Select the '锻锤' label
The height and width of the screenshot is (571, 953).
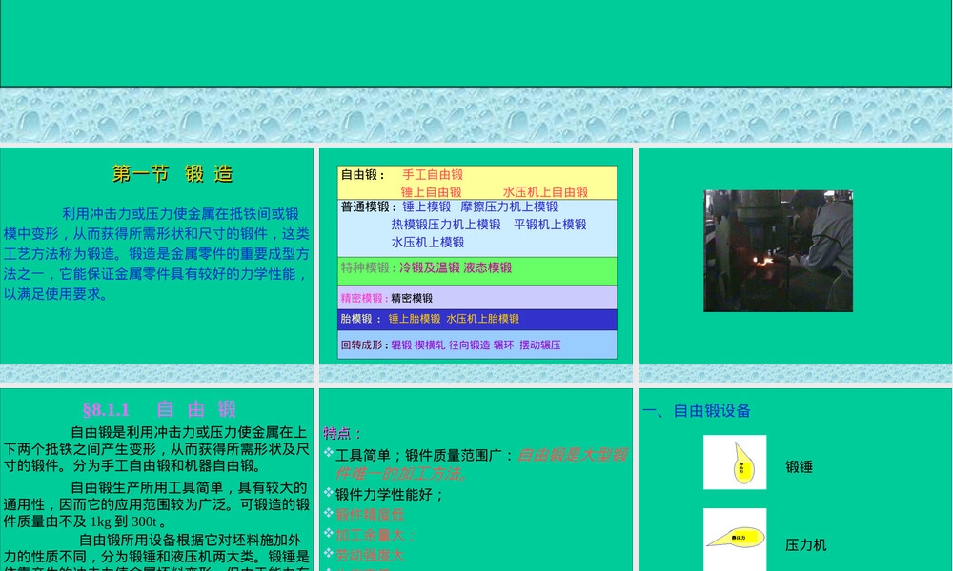click(x=799, y=466)
